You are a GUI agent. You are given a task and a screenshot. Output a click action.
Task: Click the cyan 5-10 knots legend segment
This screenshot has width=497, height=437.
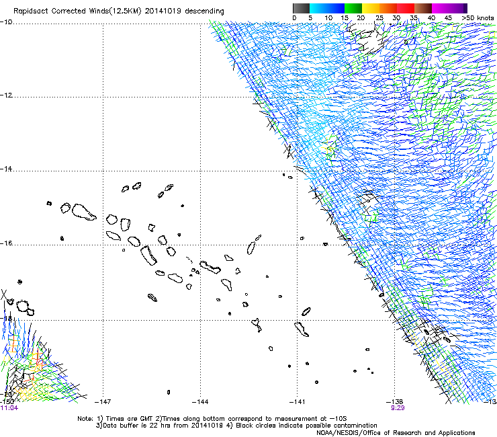click(318, 8)
